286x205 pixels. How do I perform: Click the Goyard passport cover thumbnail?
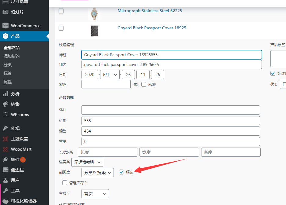pyautogui.click(x=94, y=31)
